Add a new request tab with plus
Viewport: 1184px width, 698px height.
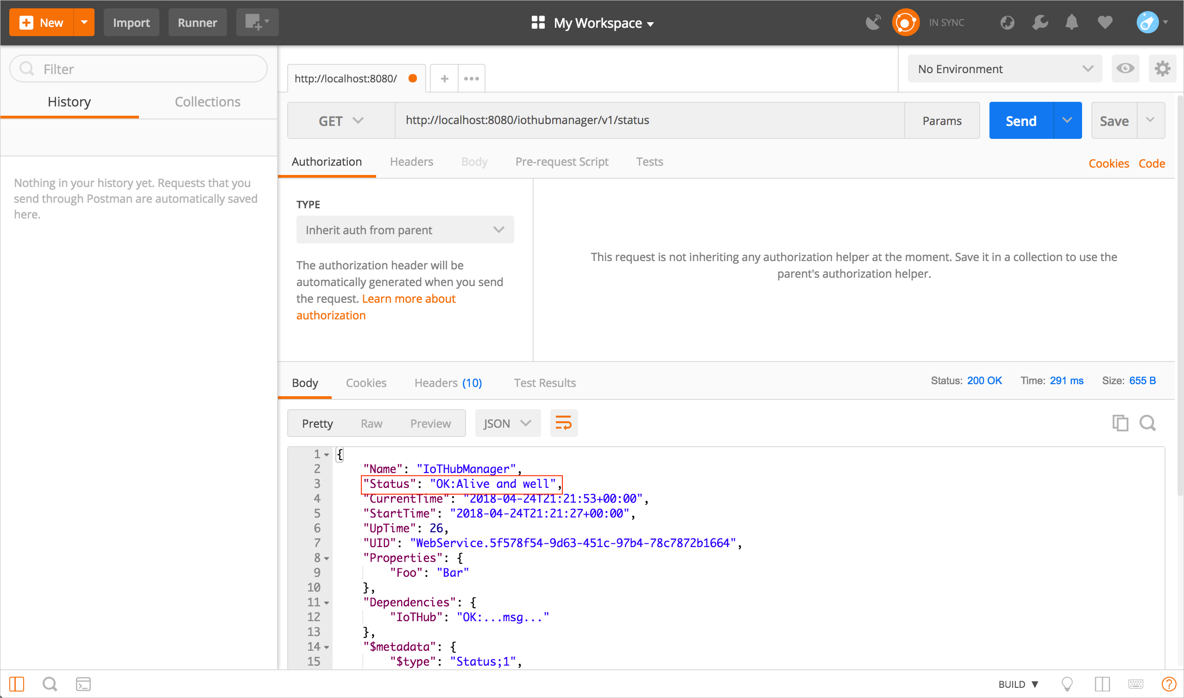click(444, 79)
